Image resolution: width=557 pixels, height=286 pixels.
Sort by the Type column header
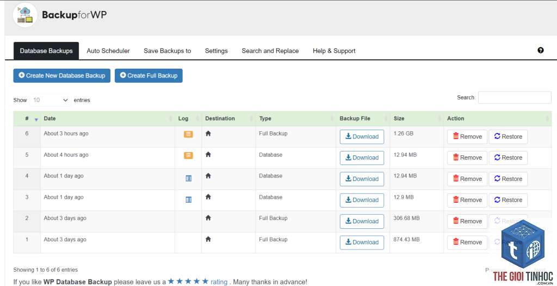pos(295,118)
